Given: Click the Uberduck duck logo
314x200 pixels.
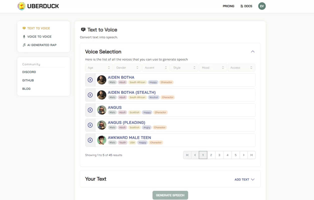Looking at the screenshot, I should (x=22, y=6).
